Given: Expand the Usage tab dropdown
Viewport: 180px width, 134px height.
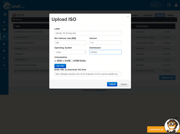Looking at the screenshot, I should tap(136, 15).
